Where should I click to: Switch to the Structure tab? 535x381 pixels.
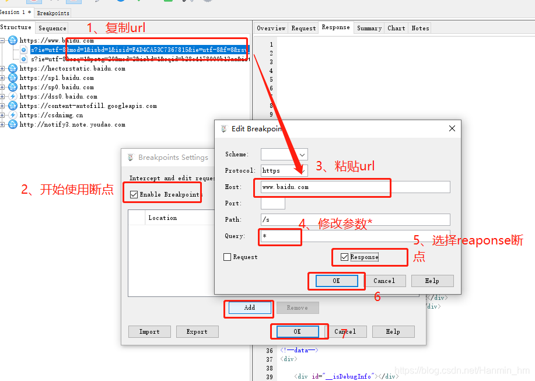[x=16, y=27]
